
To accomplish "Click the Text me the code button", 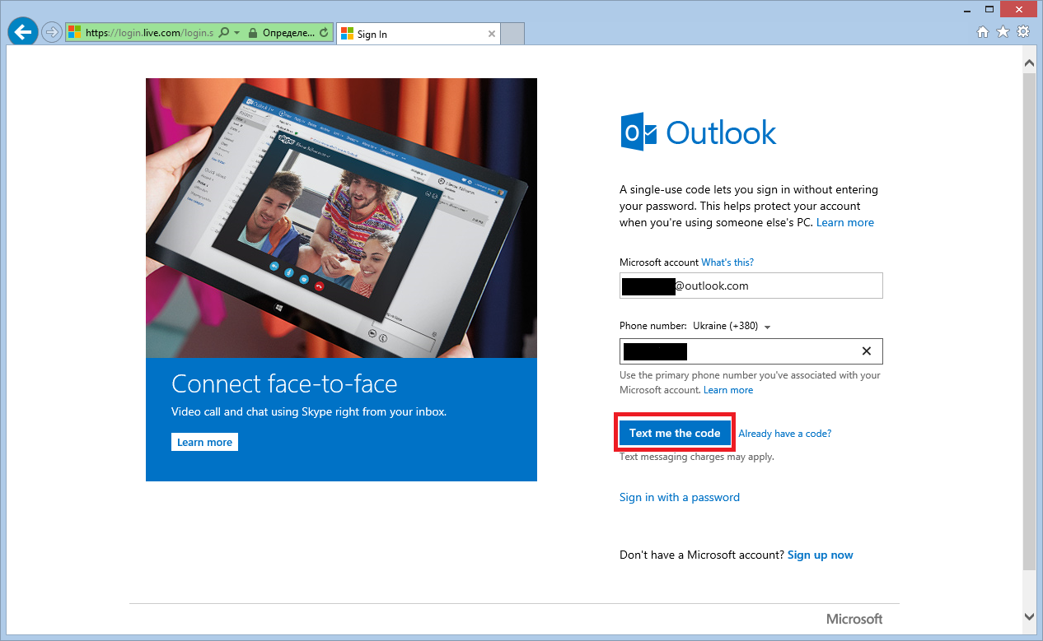I will 675,433.
